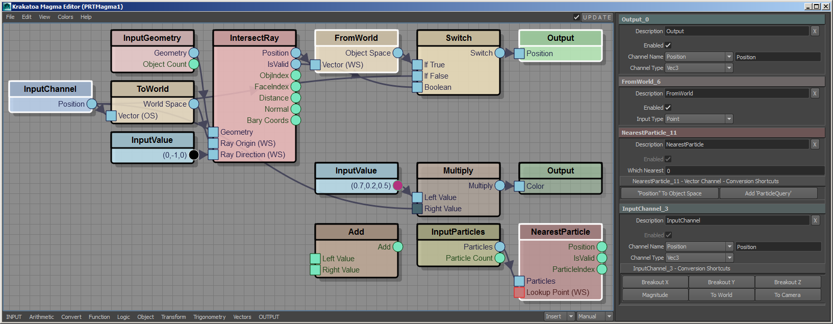Click the FromWorld Object Space output socket
The height and width of the screenshot is (324, 833).
tap(398, 53)
